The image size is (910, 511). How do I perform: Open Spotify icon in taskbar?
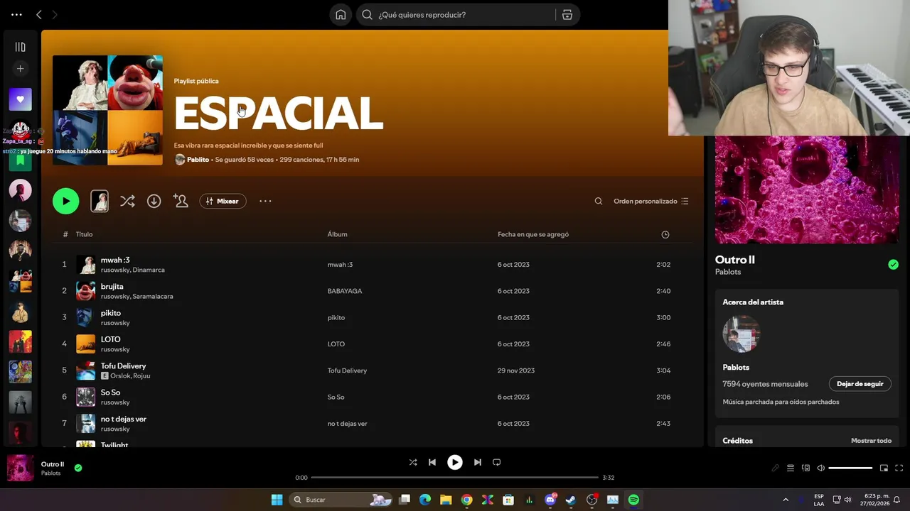coord(633,500)
